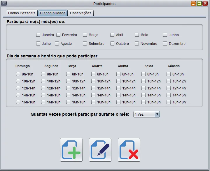Select Terça 16h-18h checkbox
The width and height of the screenshot is (210, 171).
tap(68, 102)
